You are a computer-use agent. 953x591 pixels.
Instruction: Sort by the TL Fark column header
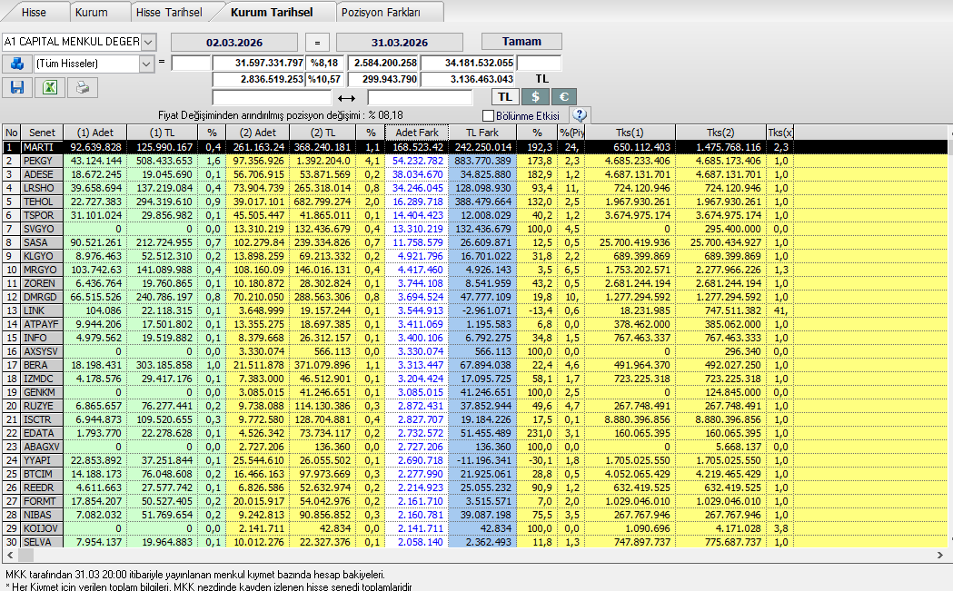click(x=482, y=133)
